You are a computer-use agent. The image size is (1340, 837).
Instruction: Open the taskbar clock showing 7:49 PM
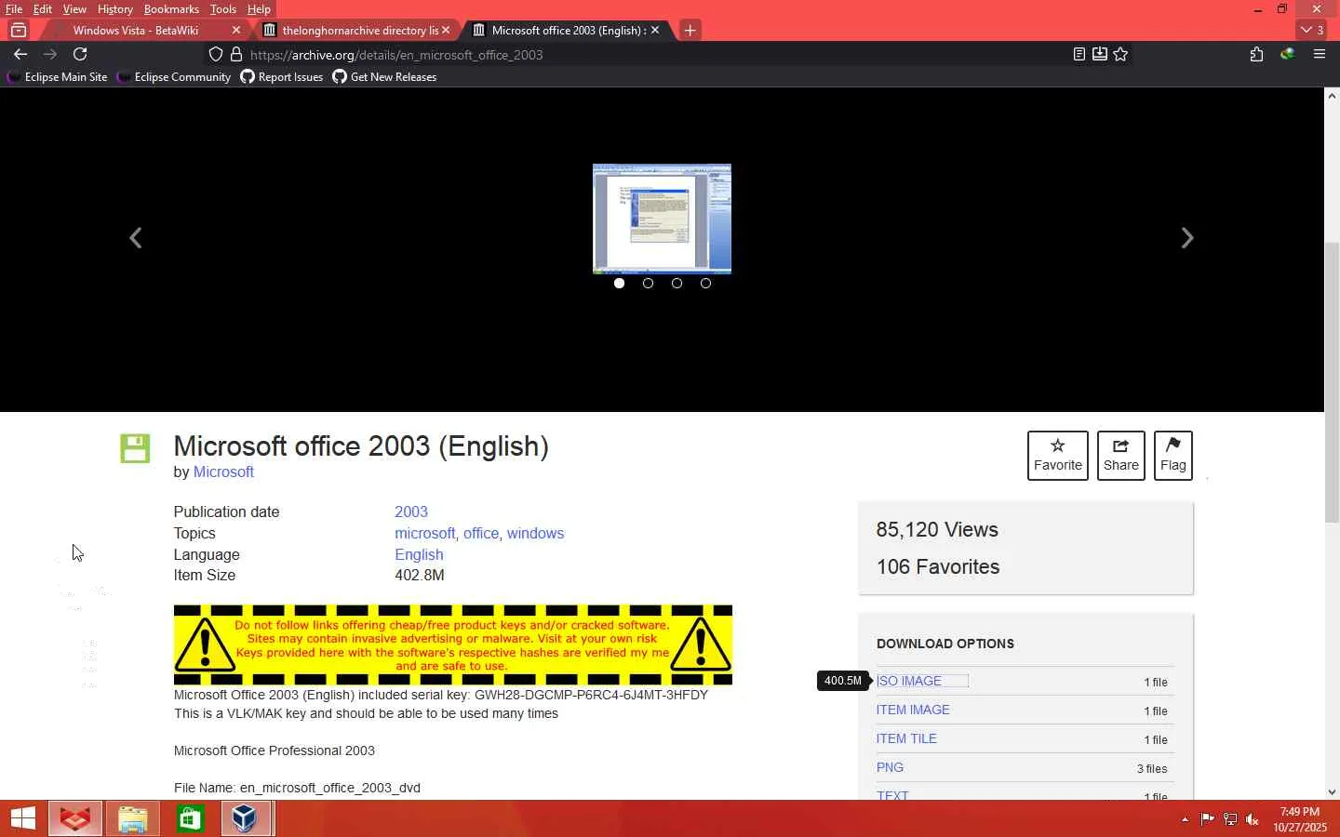tap(1300, 819)
